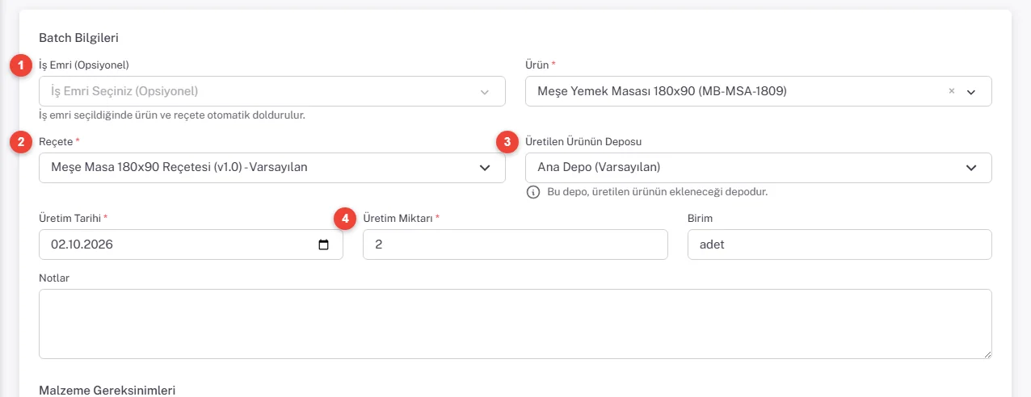Image resolution: width=1031 pixels, height=397 pixels.
Task: Click the Birim label
Action: point(700,218)
